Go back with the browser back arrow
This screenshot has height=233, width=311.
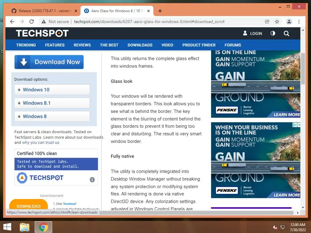click(12, 22)
